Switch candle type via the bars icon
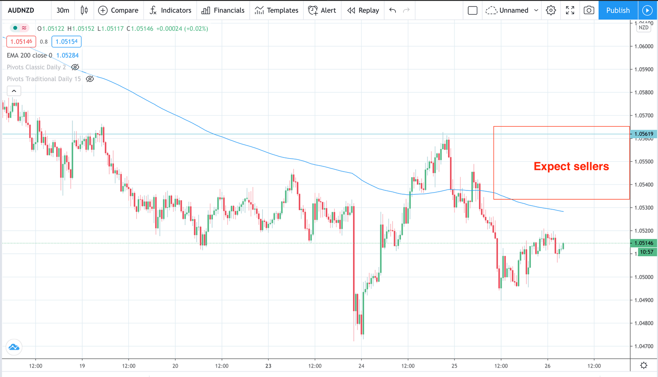Viewport: 658px width, 377px height. click(x=84, y=10)
